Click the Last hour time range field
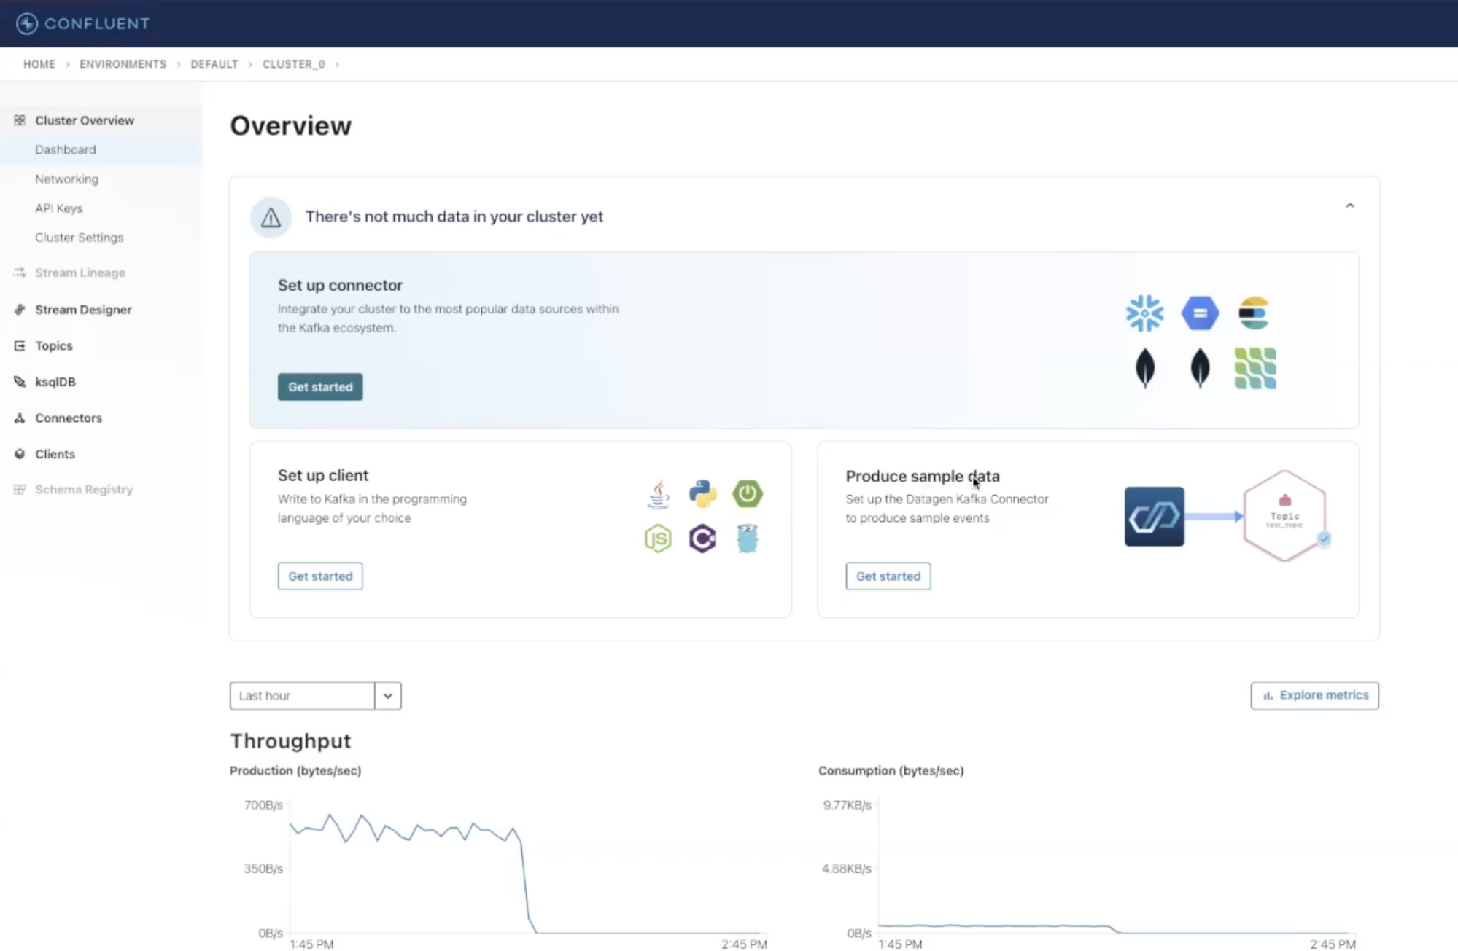 click(x=302, y=696)
